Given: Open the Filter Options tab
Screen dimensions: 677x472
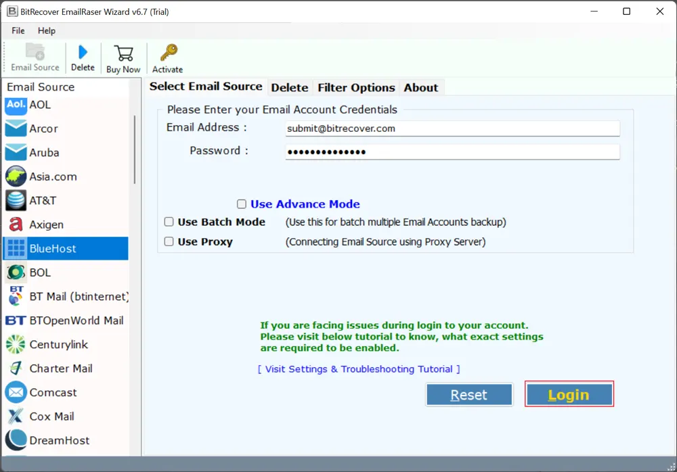Looking at the screenshot, I should (356, 88).
